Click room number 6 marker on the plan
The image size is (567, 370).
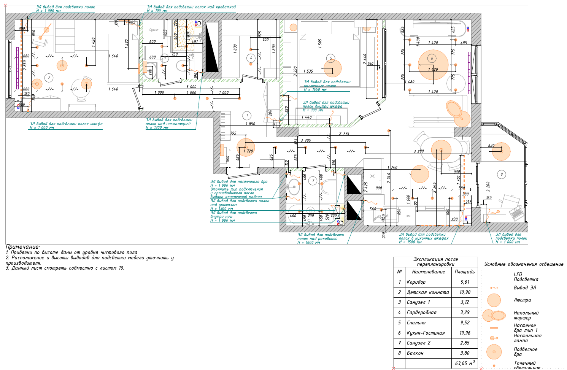[x=432, y=58]
